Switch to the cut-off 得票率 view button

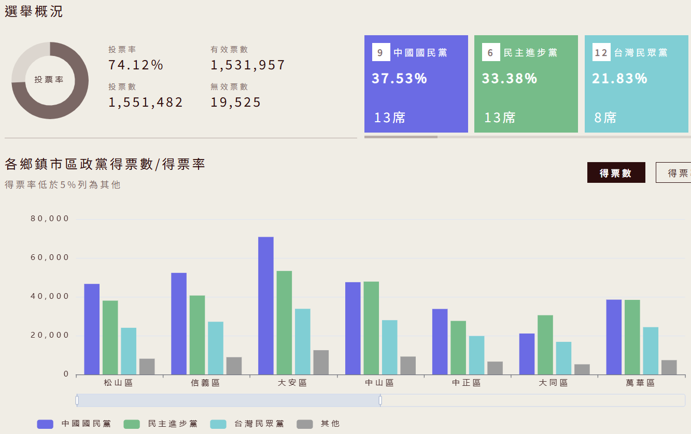pos(673,172)
